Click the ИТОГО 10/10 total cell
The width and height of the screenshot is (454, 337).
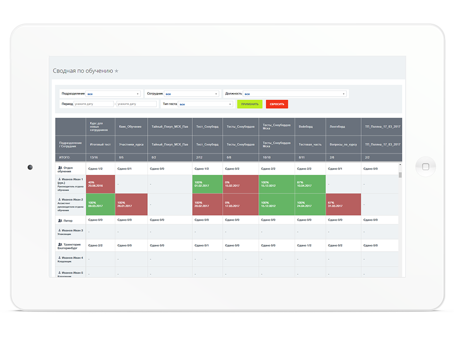point(277,157)
